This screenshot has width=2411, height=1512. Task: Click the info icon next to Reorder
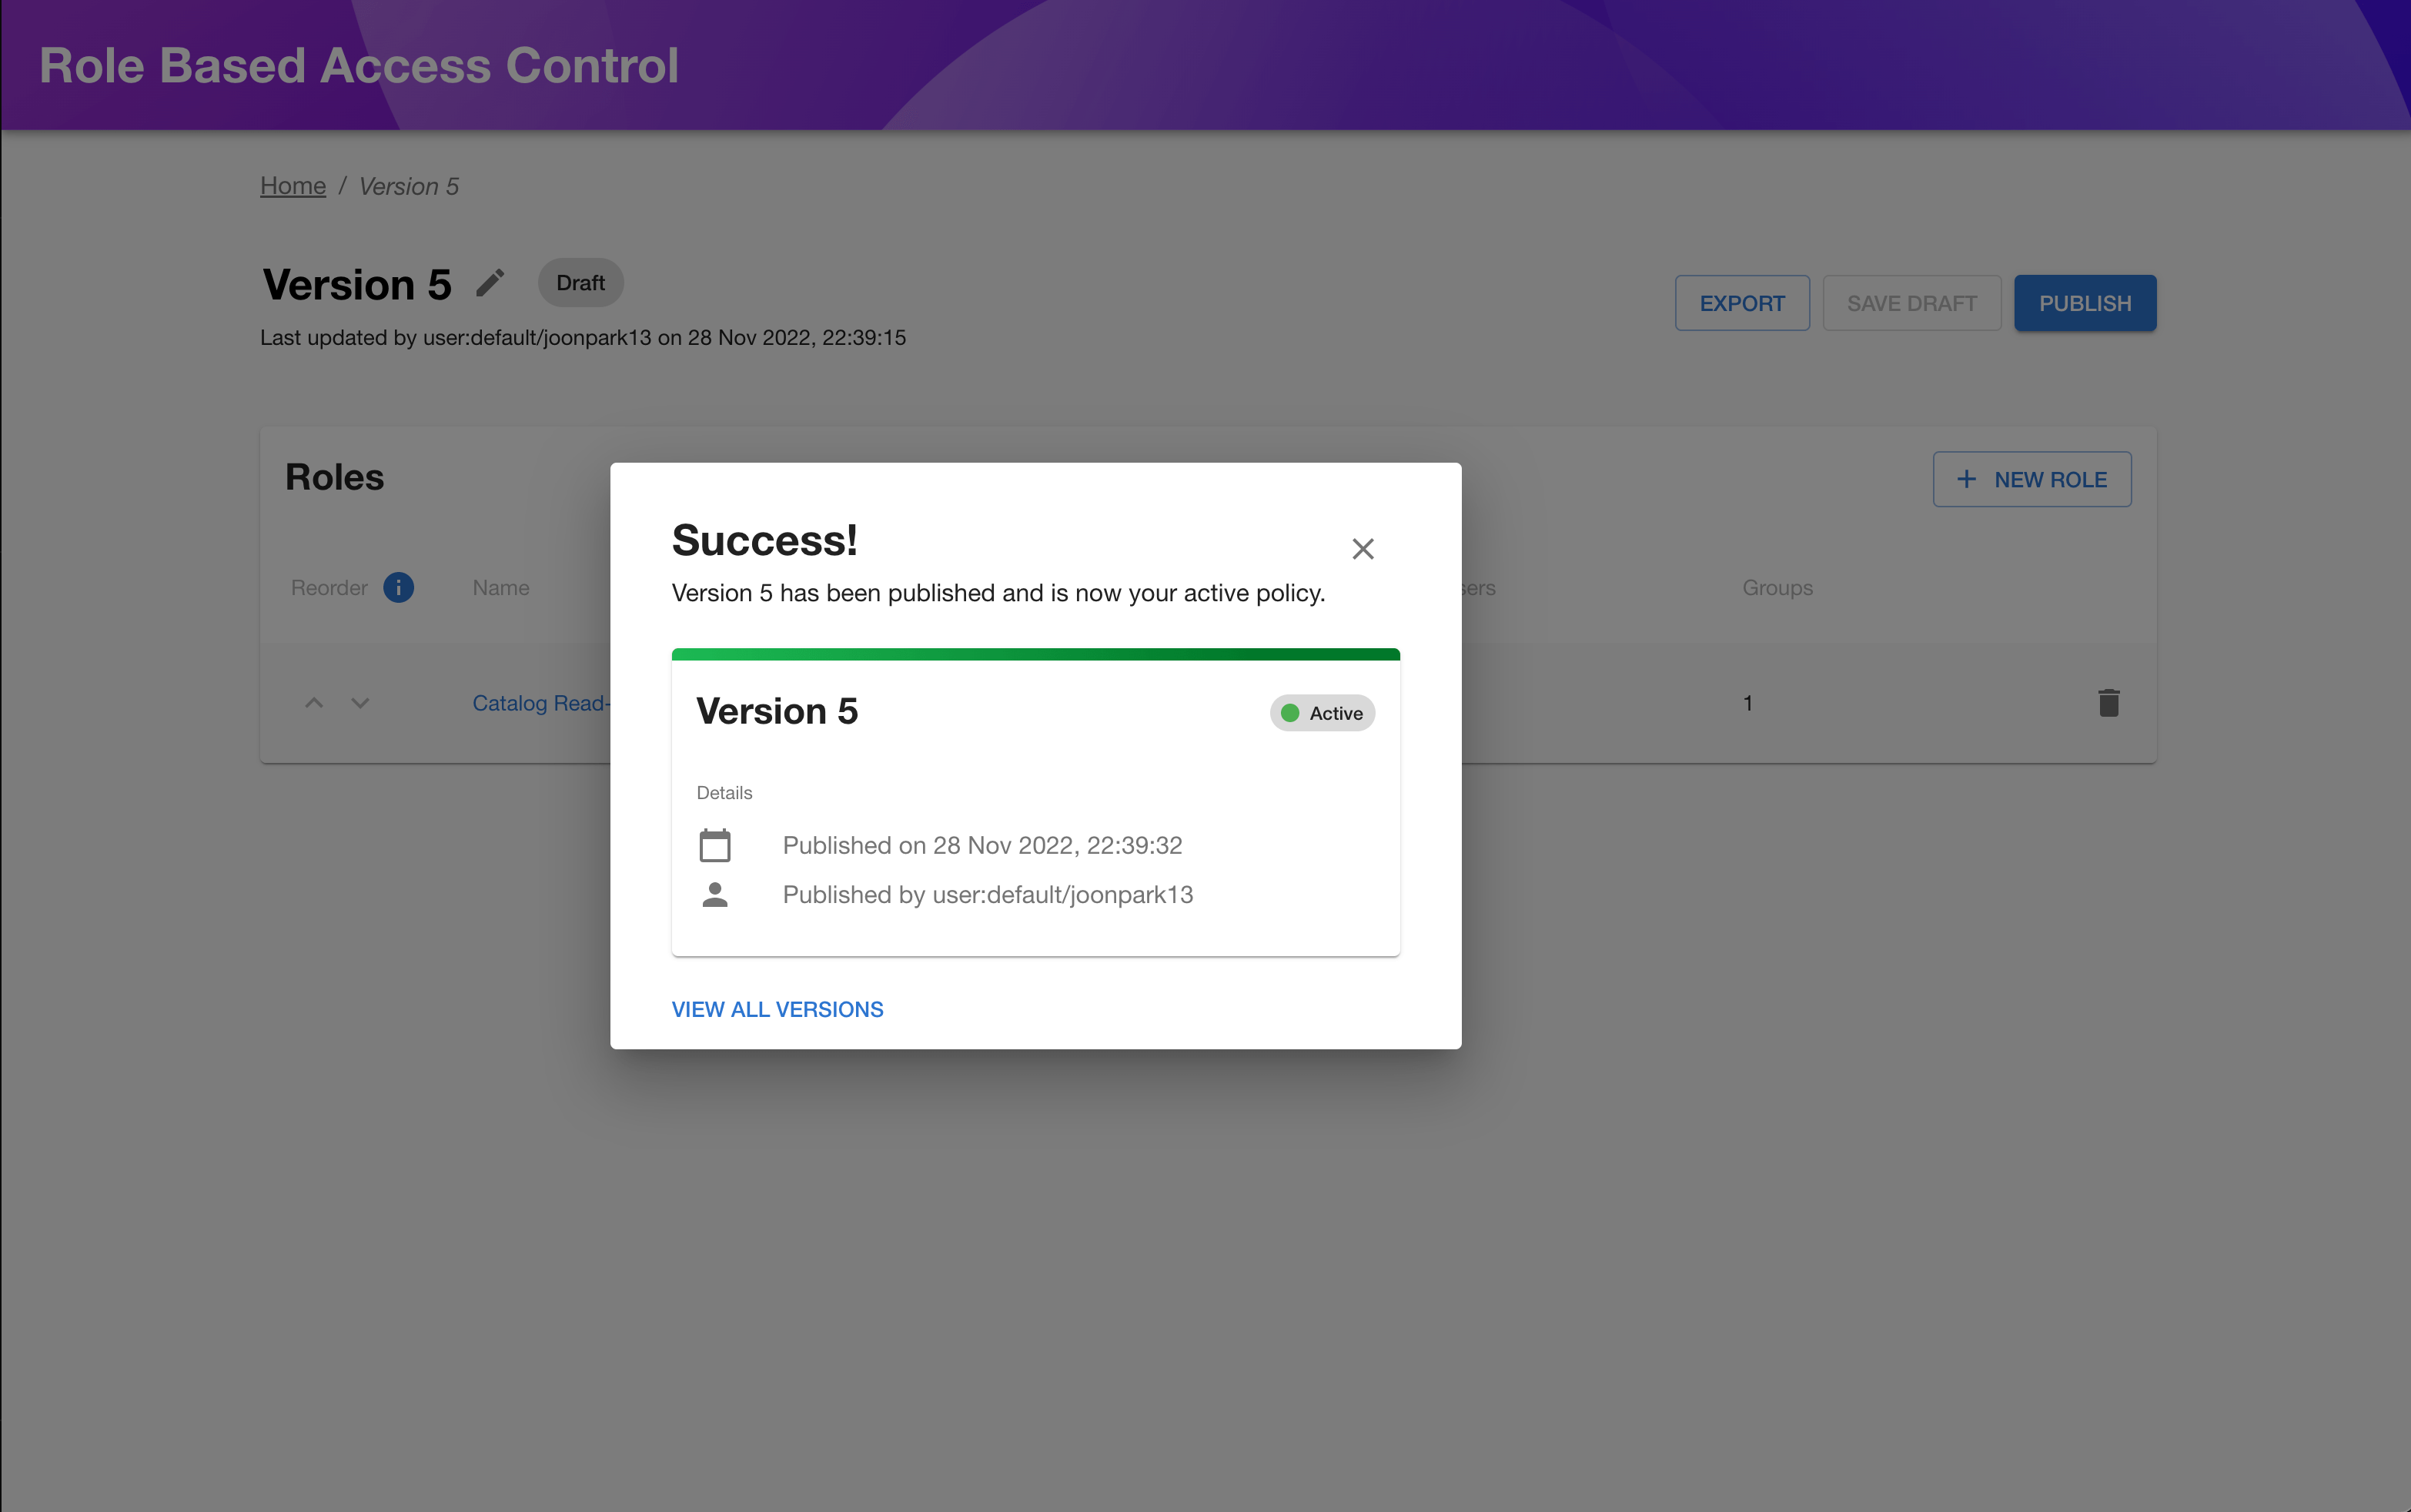click(x=399, y=587)
